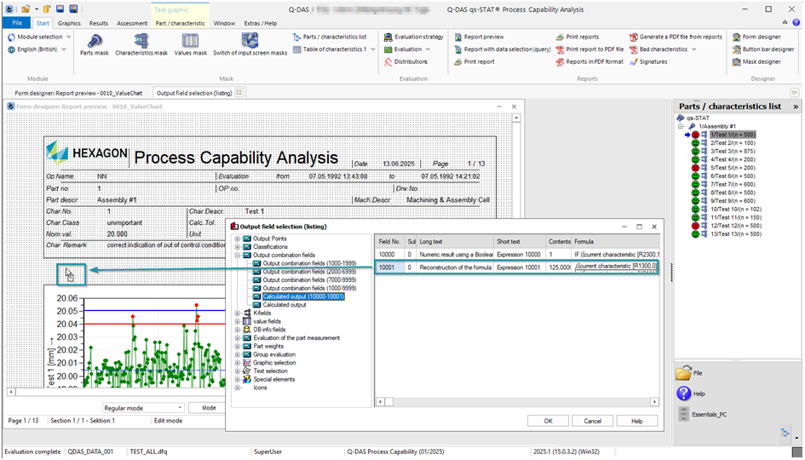Open Evaluation strategy
The image size is (805, 460).
click(413, 37)
